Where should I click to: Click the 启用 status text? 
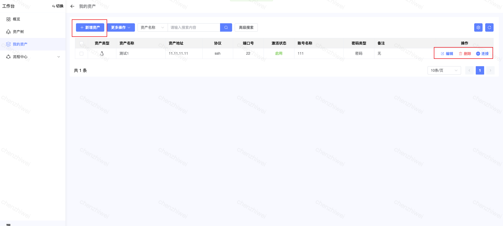(x=279, y=53)
